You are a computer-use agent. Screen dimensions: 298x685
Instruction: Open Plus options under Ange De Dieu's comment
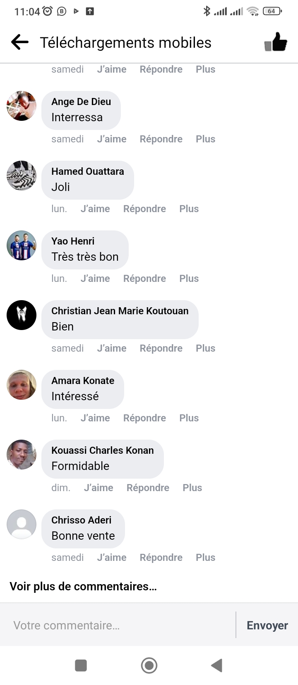pos(205,139)
